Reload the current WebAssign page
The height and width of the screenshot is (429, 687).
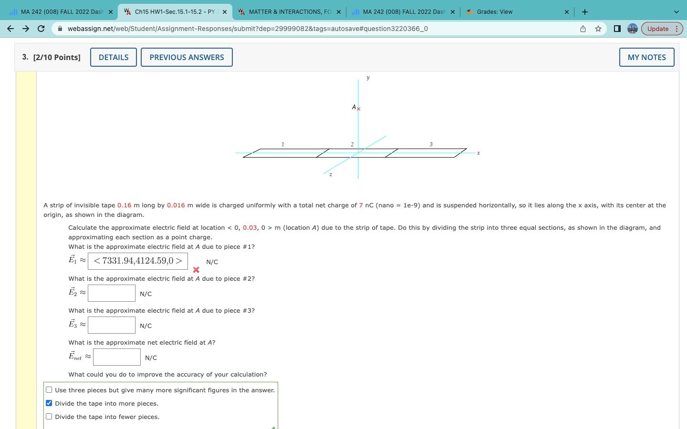pyautogui.click(x=41, y=29)
